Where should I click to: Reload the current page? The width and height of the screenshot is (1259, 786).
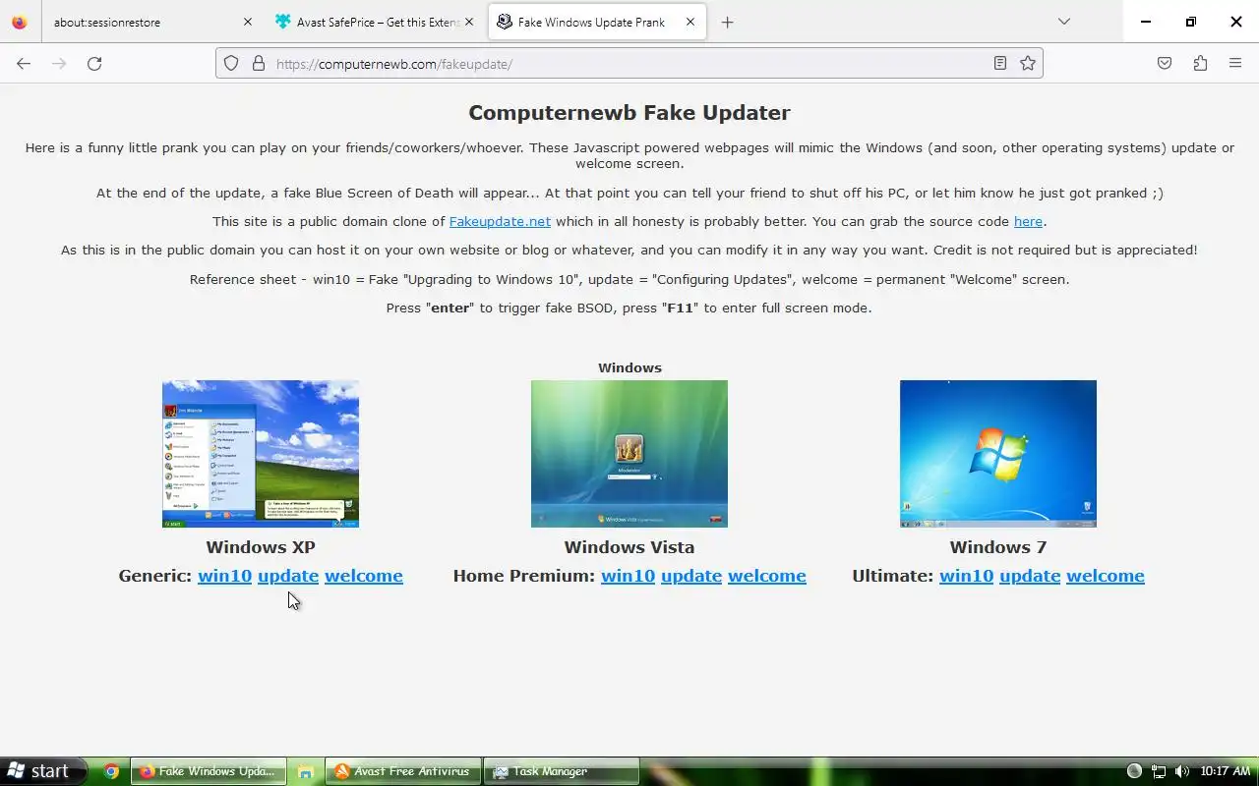click(94, 64)
